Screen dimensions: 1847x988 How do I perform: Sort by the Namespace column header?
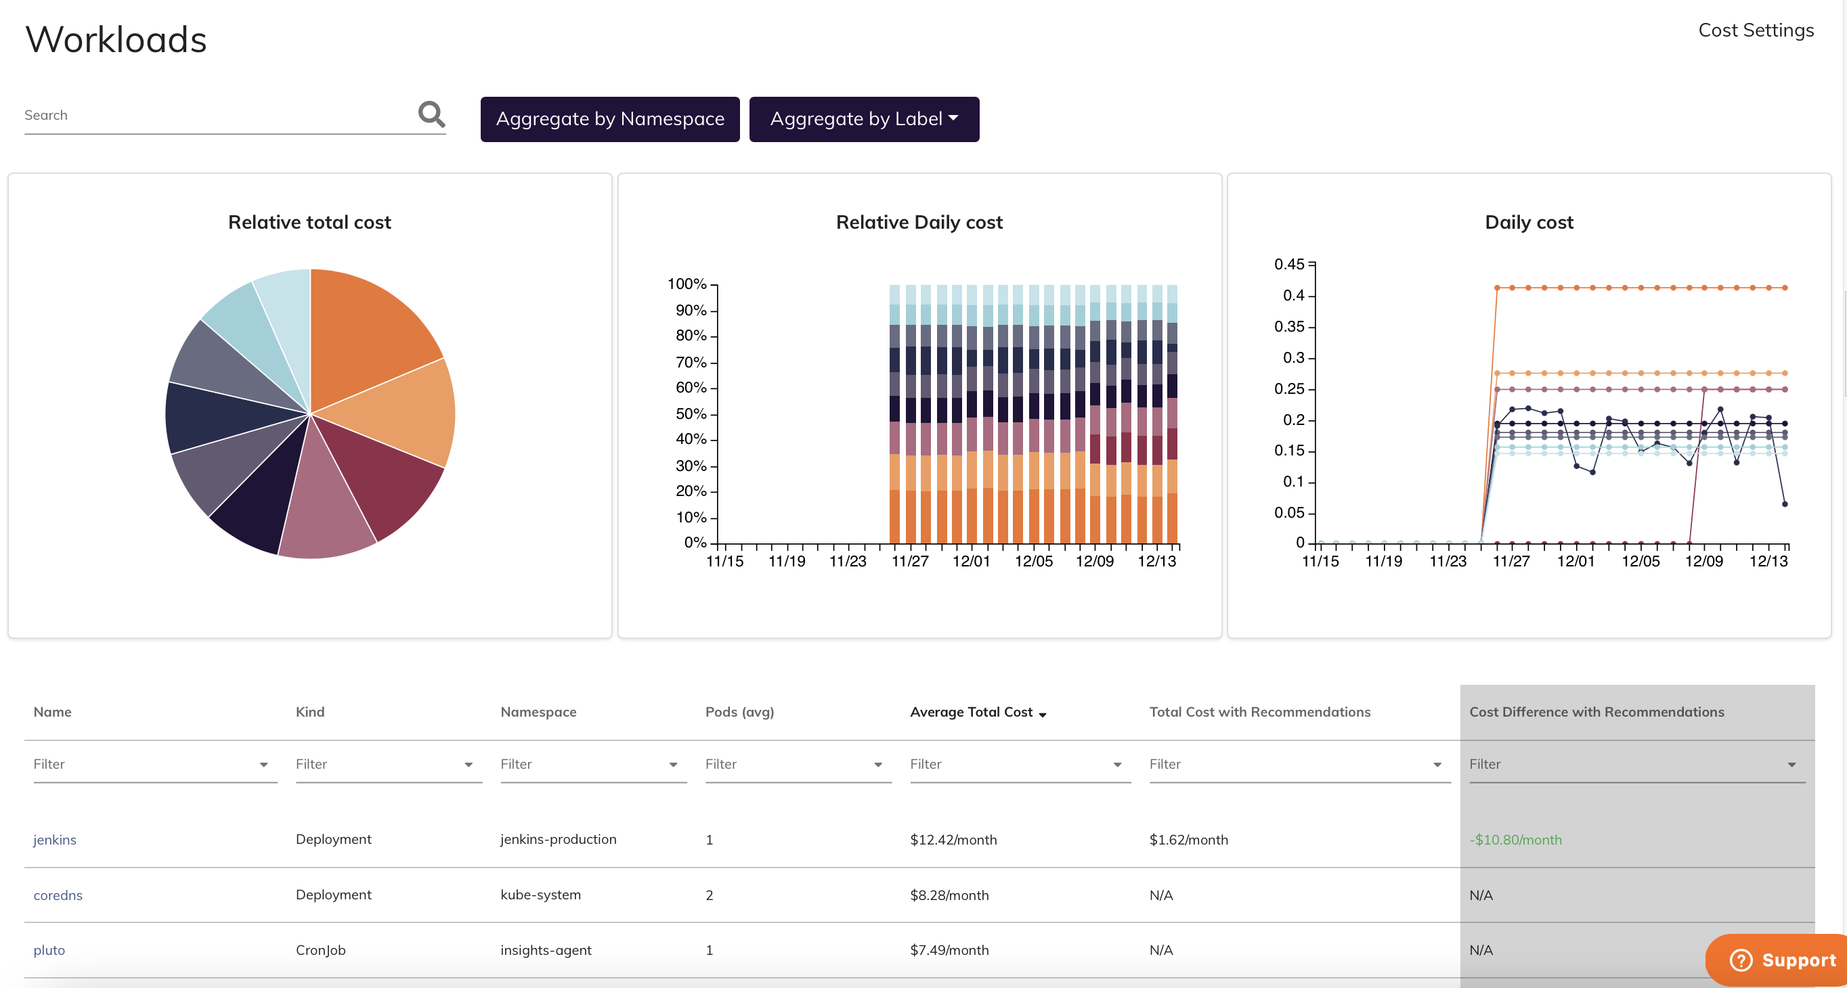538,711
